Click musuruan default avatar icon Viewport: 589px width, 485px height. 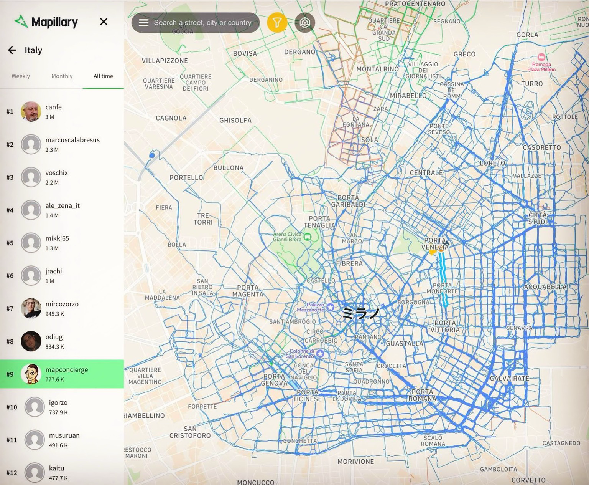[35, 440]
